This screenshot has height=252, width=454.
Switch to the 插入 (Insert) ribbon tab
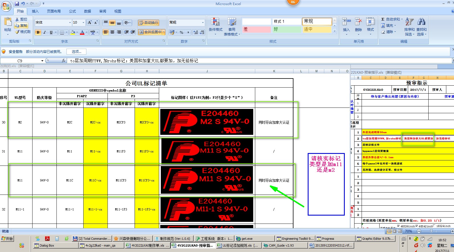coord(35,11)
